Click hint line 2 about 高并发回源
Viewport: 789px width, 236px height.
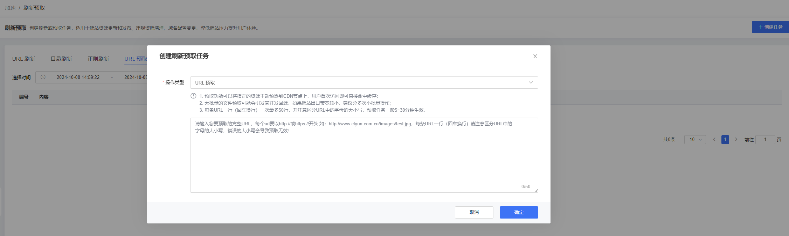point(295,103)
